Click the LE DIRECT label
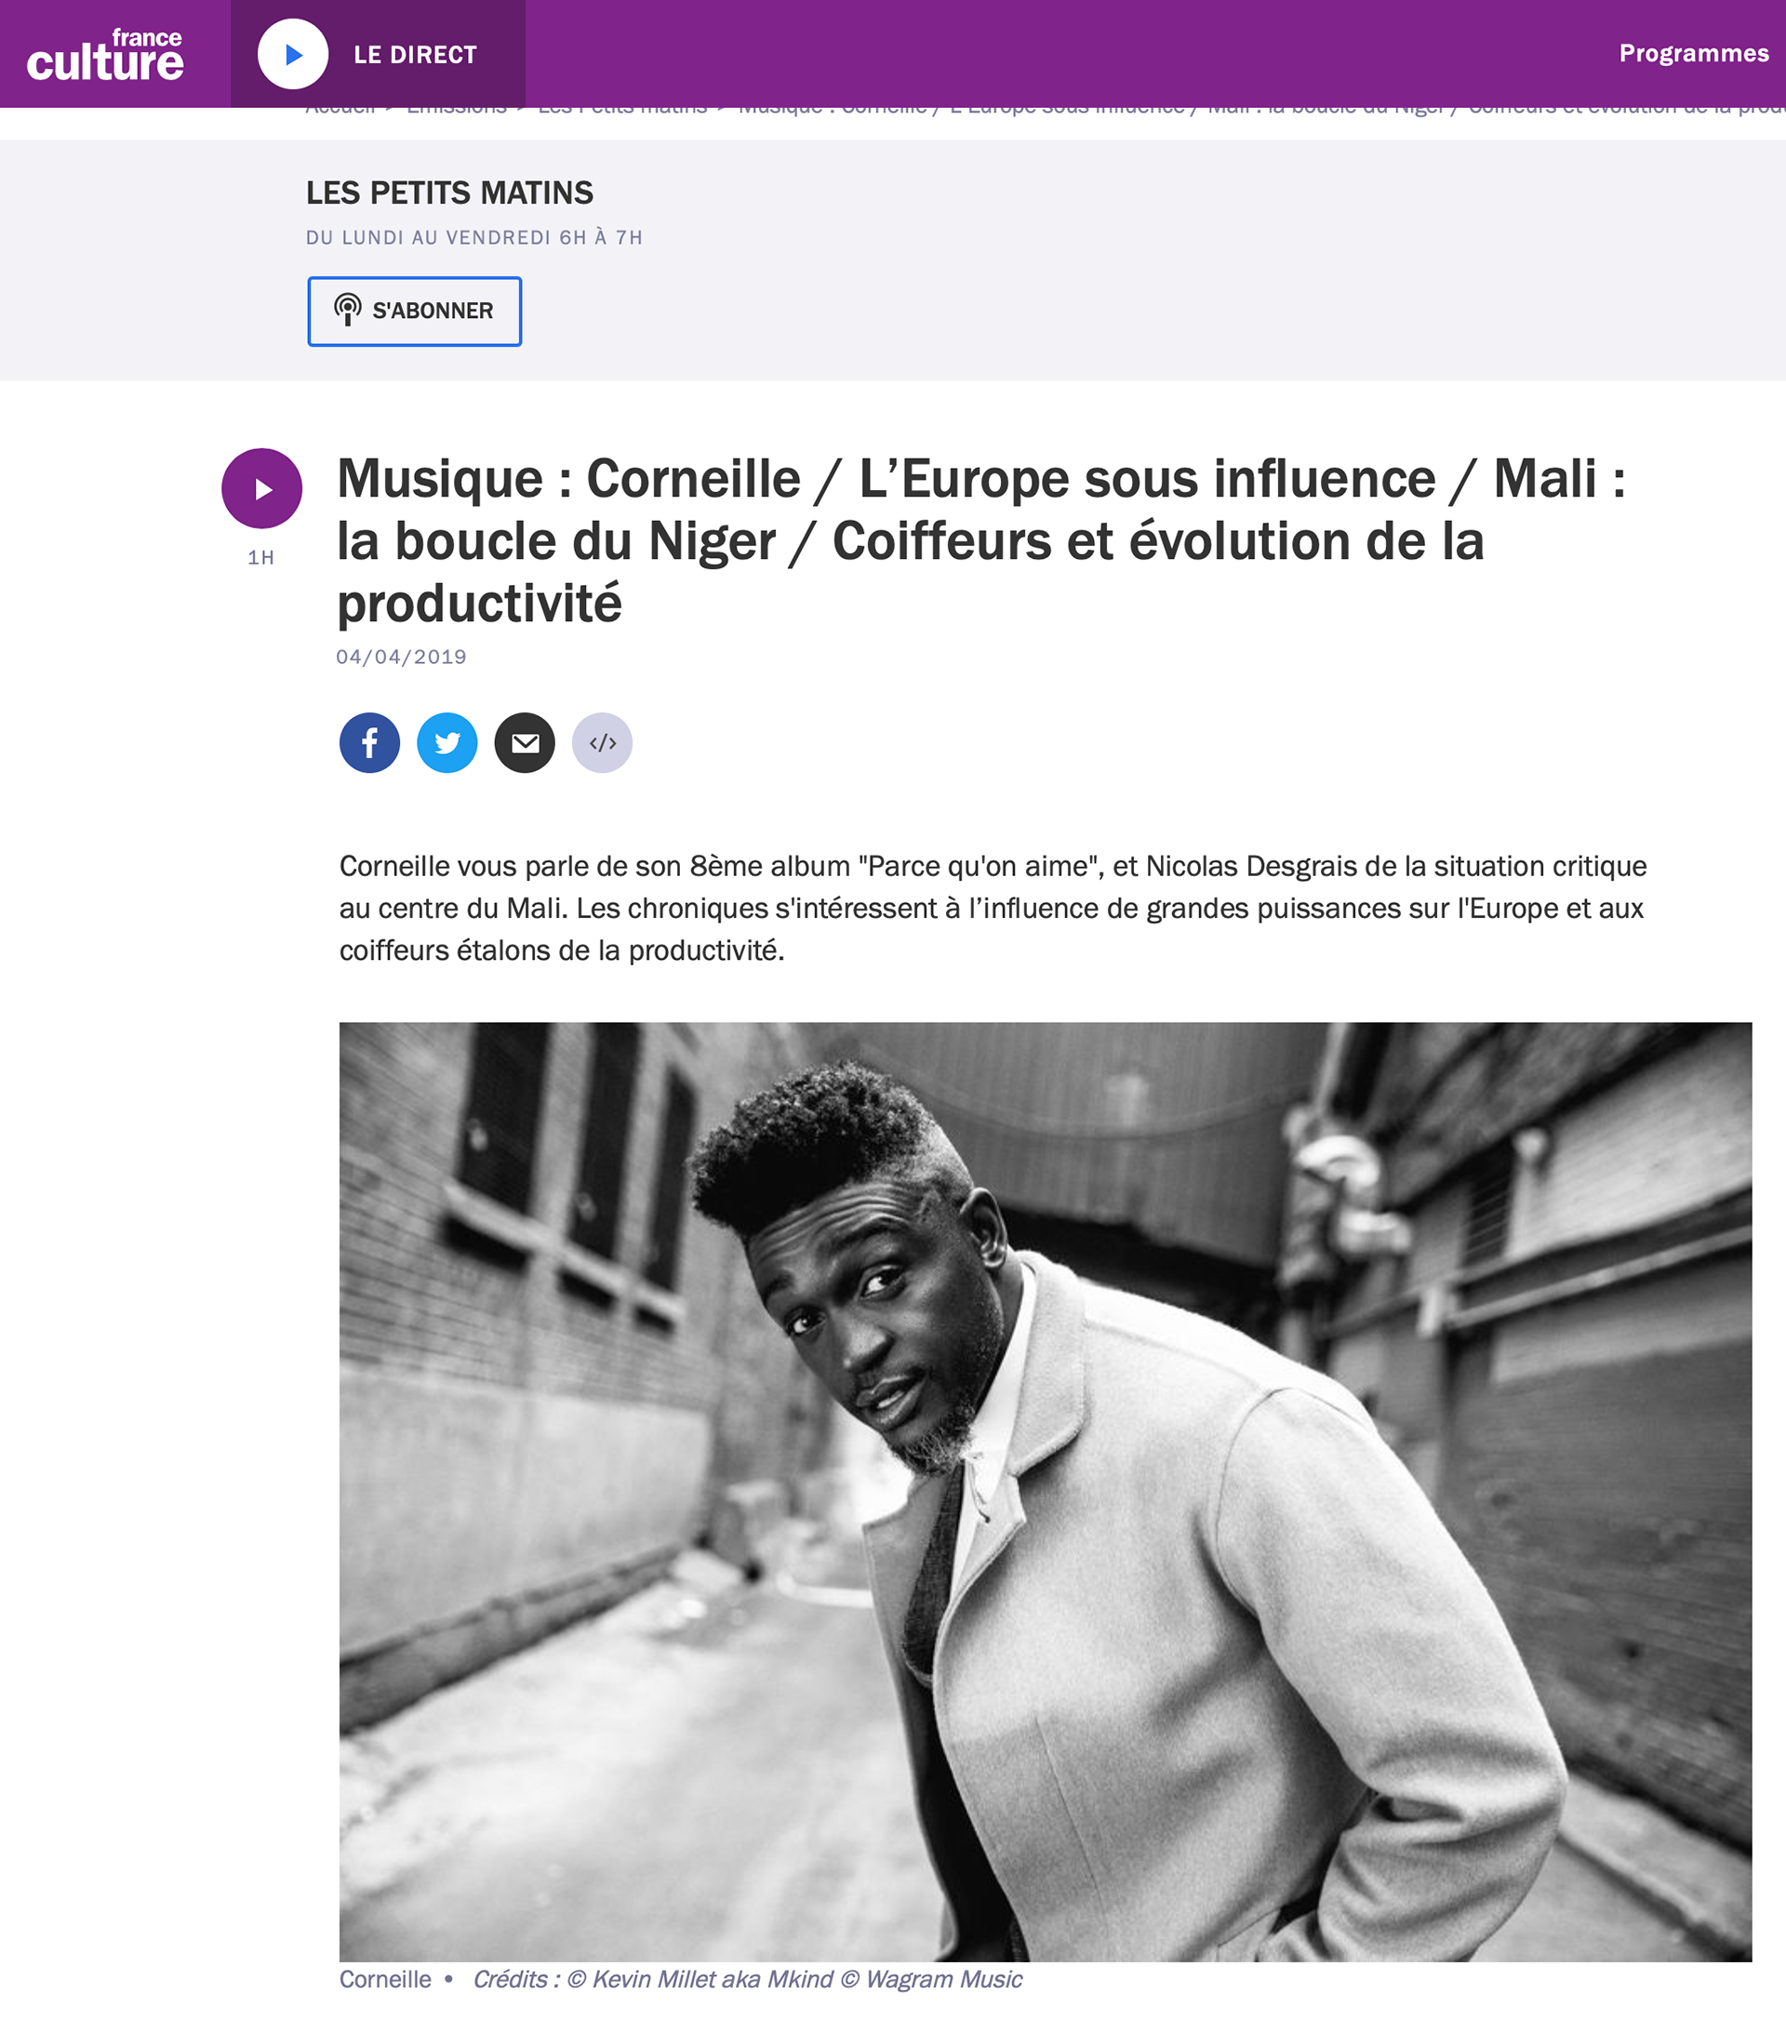This screenshot has width=1786, height=2033. tap(415, 55)
